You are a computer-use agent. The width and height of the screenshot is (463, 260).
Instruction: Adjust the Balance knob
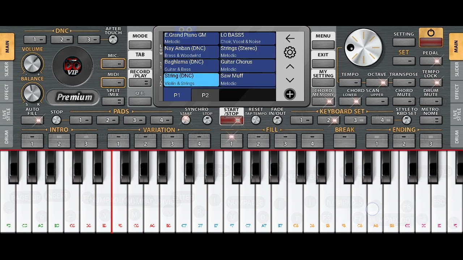[x=32, y=93]
